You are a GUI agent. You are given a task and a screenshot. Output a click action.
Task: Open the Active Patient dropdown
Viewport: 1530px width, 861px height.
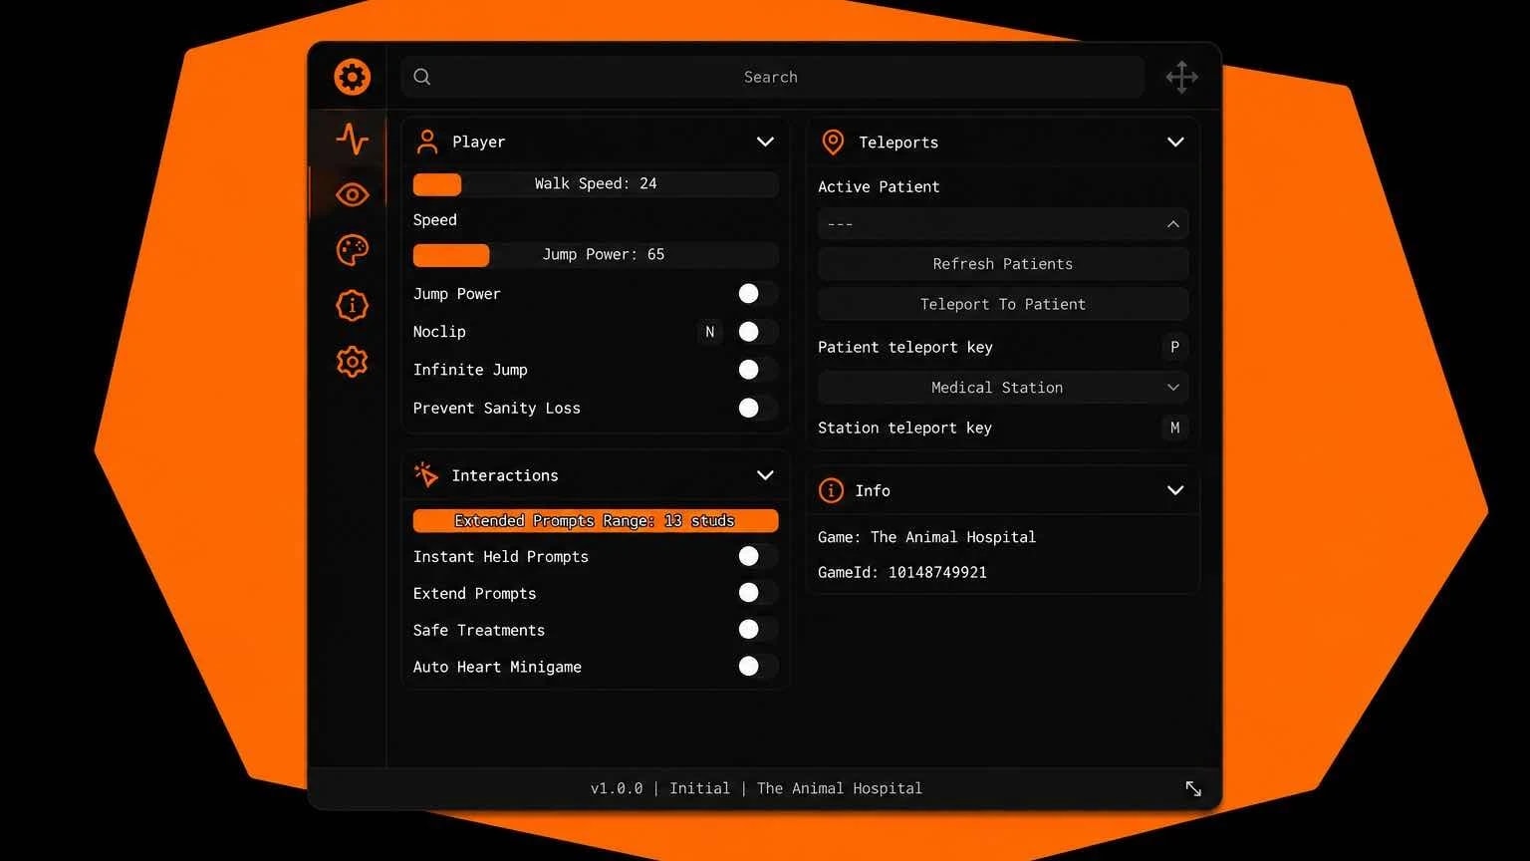[x=1003, y=224]
